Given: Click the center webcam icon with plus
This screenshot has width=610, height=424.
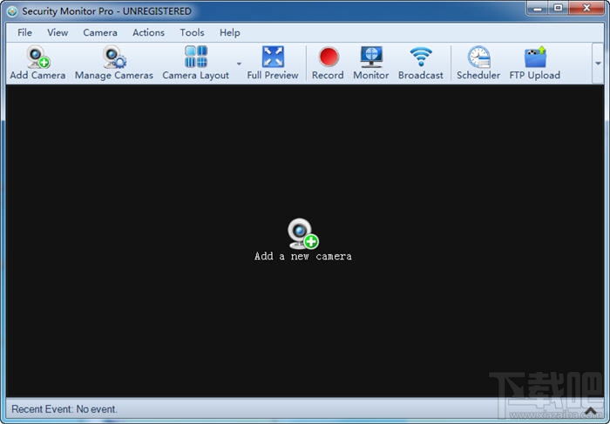Looking at the screenshot, I should pyautogui.click(x=303, y=233).
